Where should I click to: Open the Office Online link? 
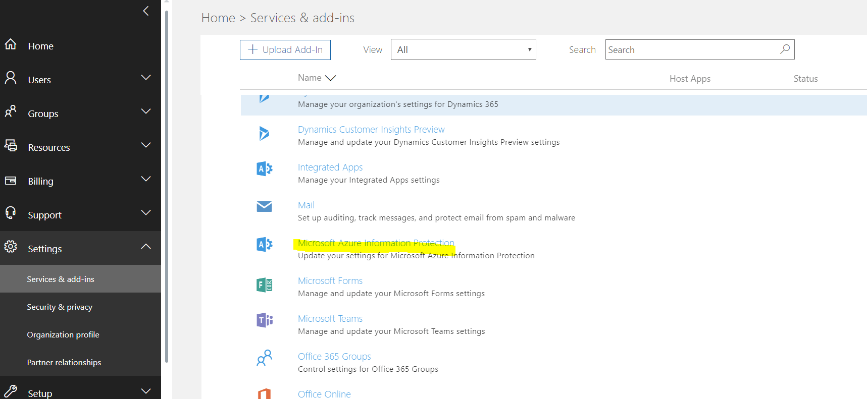pyautogui.click(x=324, y=394)
